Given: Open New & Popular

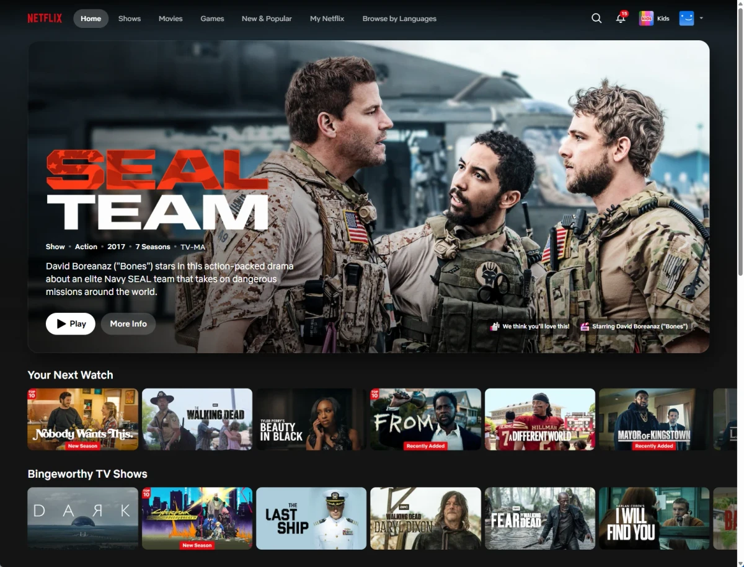Looking at the screenshot, I should [267, 19].
